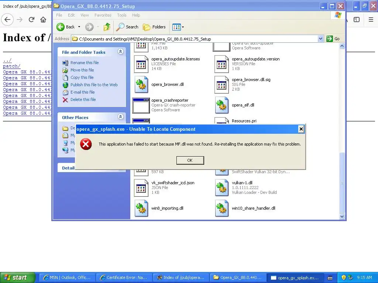The width and height of the screenshot is (378, 283).
Task: Click Publish this file to the Web
Action: [x=94, y=85]
